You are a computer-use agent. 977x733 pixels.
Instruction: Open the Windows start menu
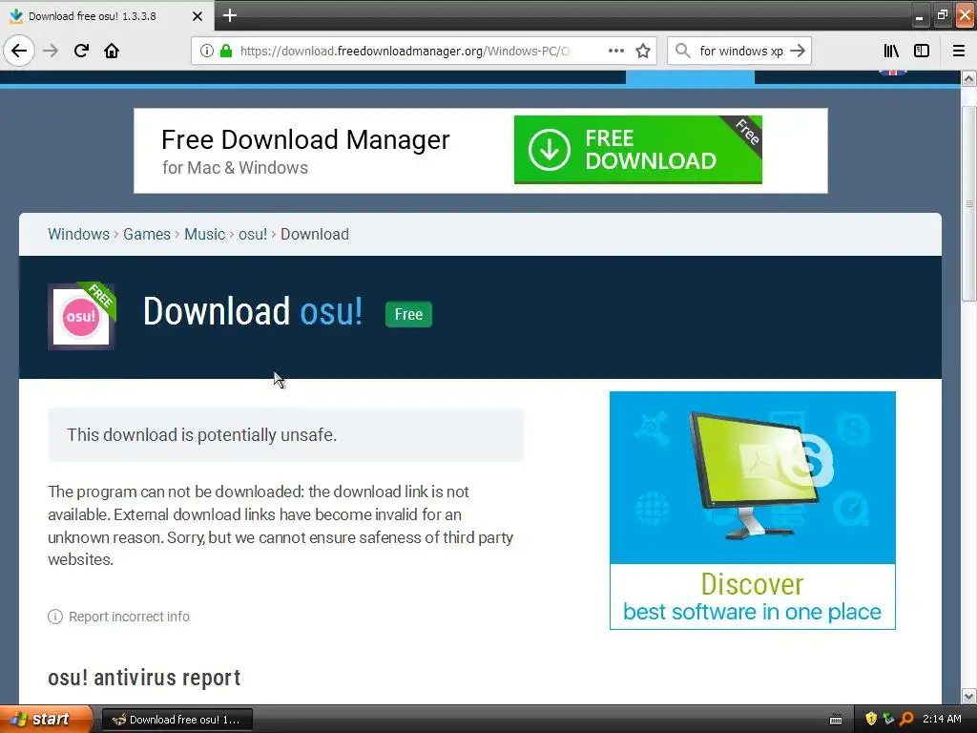click(x=46, y=720)
